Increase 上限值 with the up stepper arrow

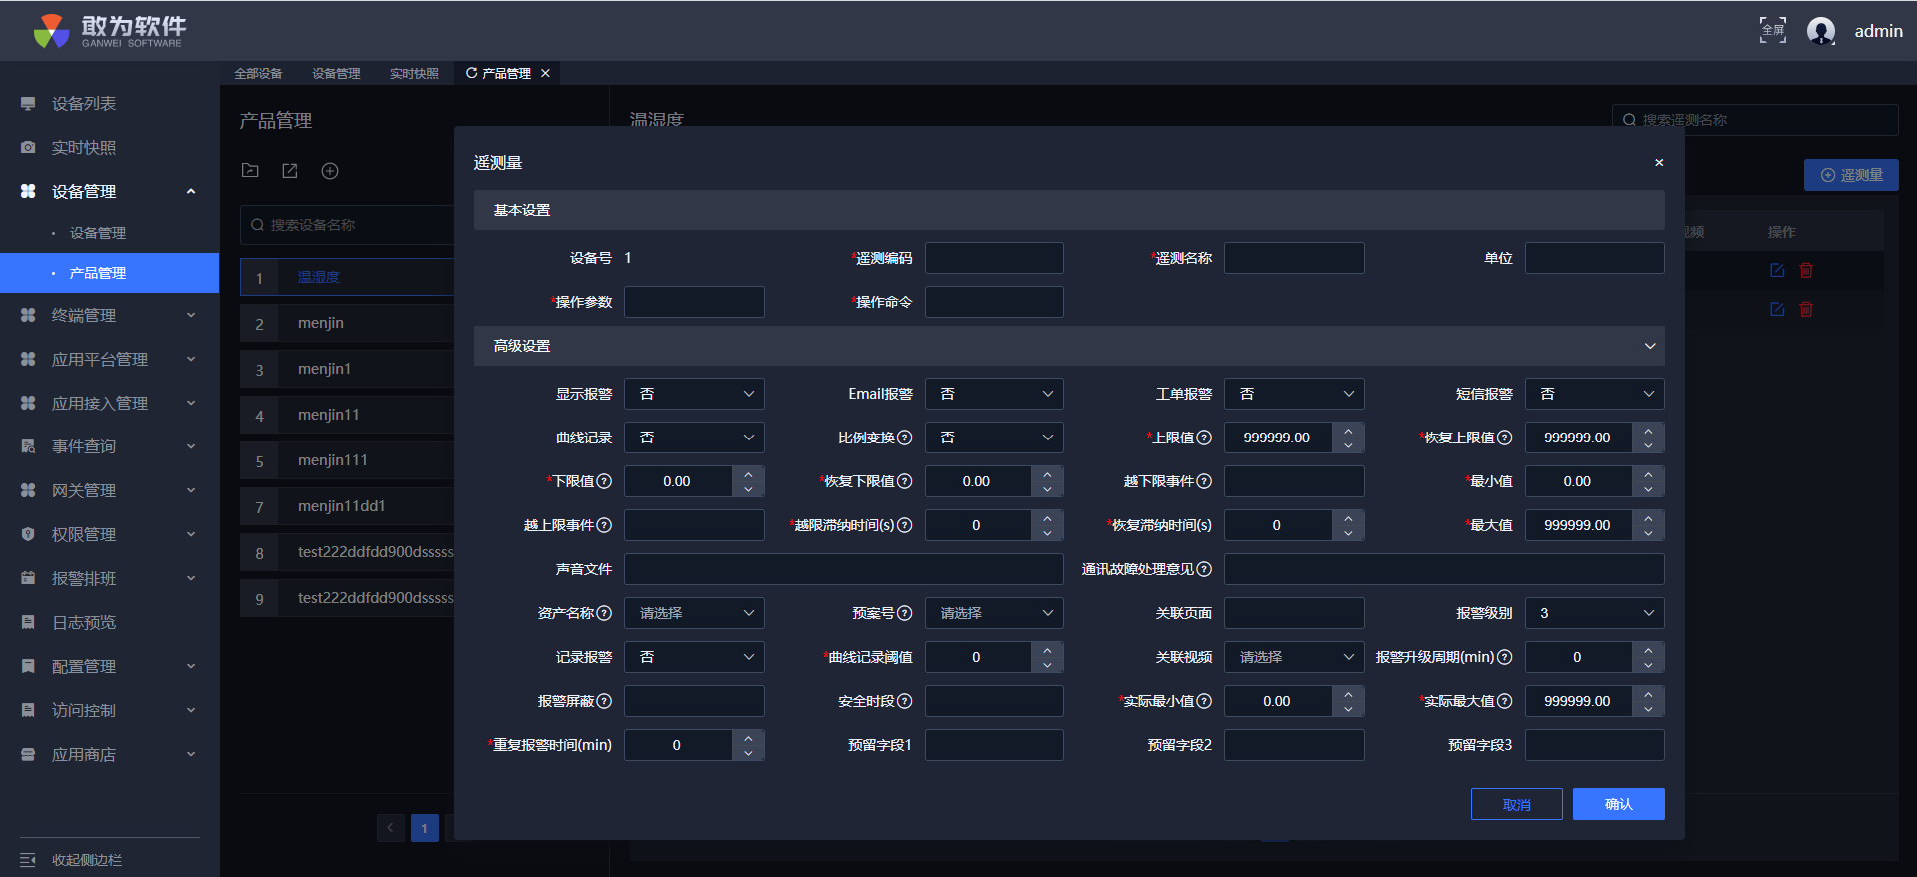1348,431
